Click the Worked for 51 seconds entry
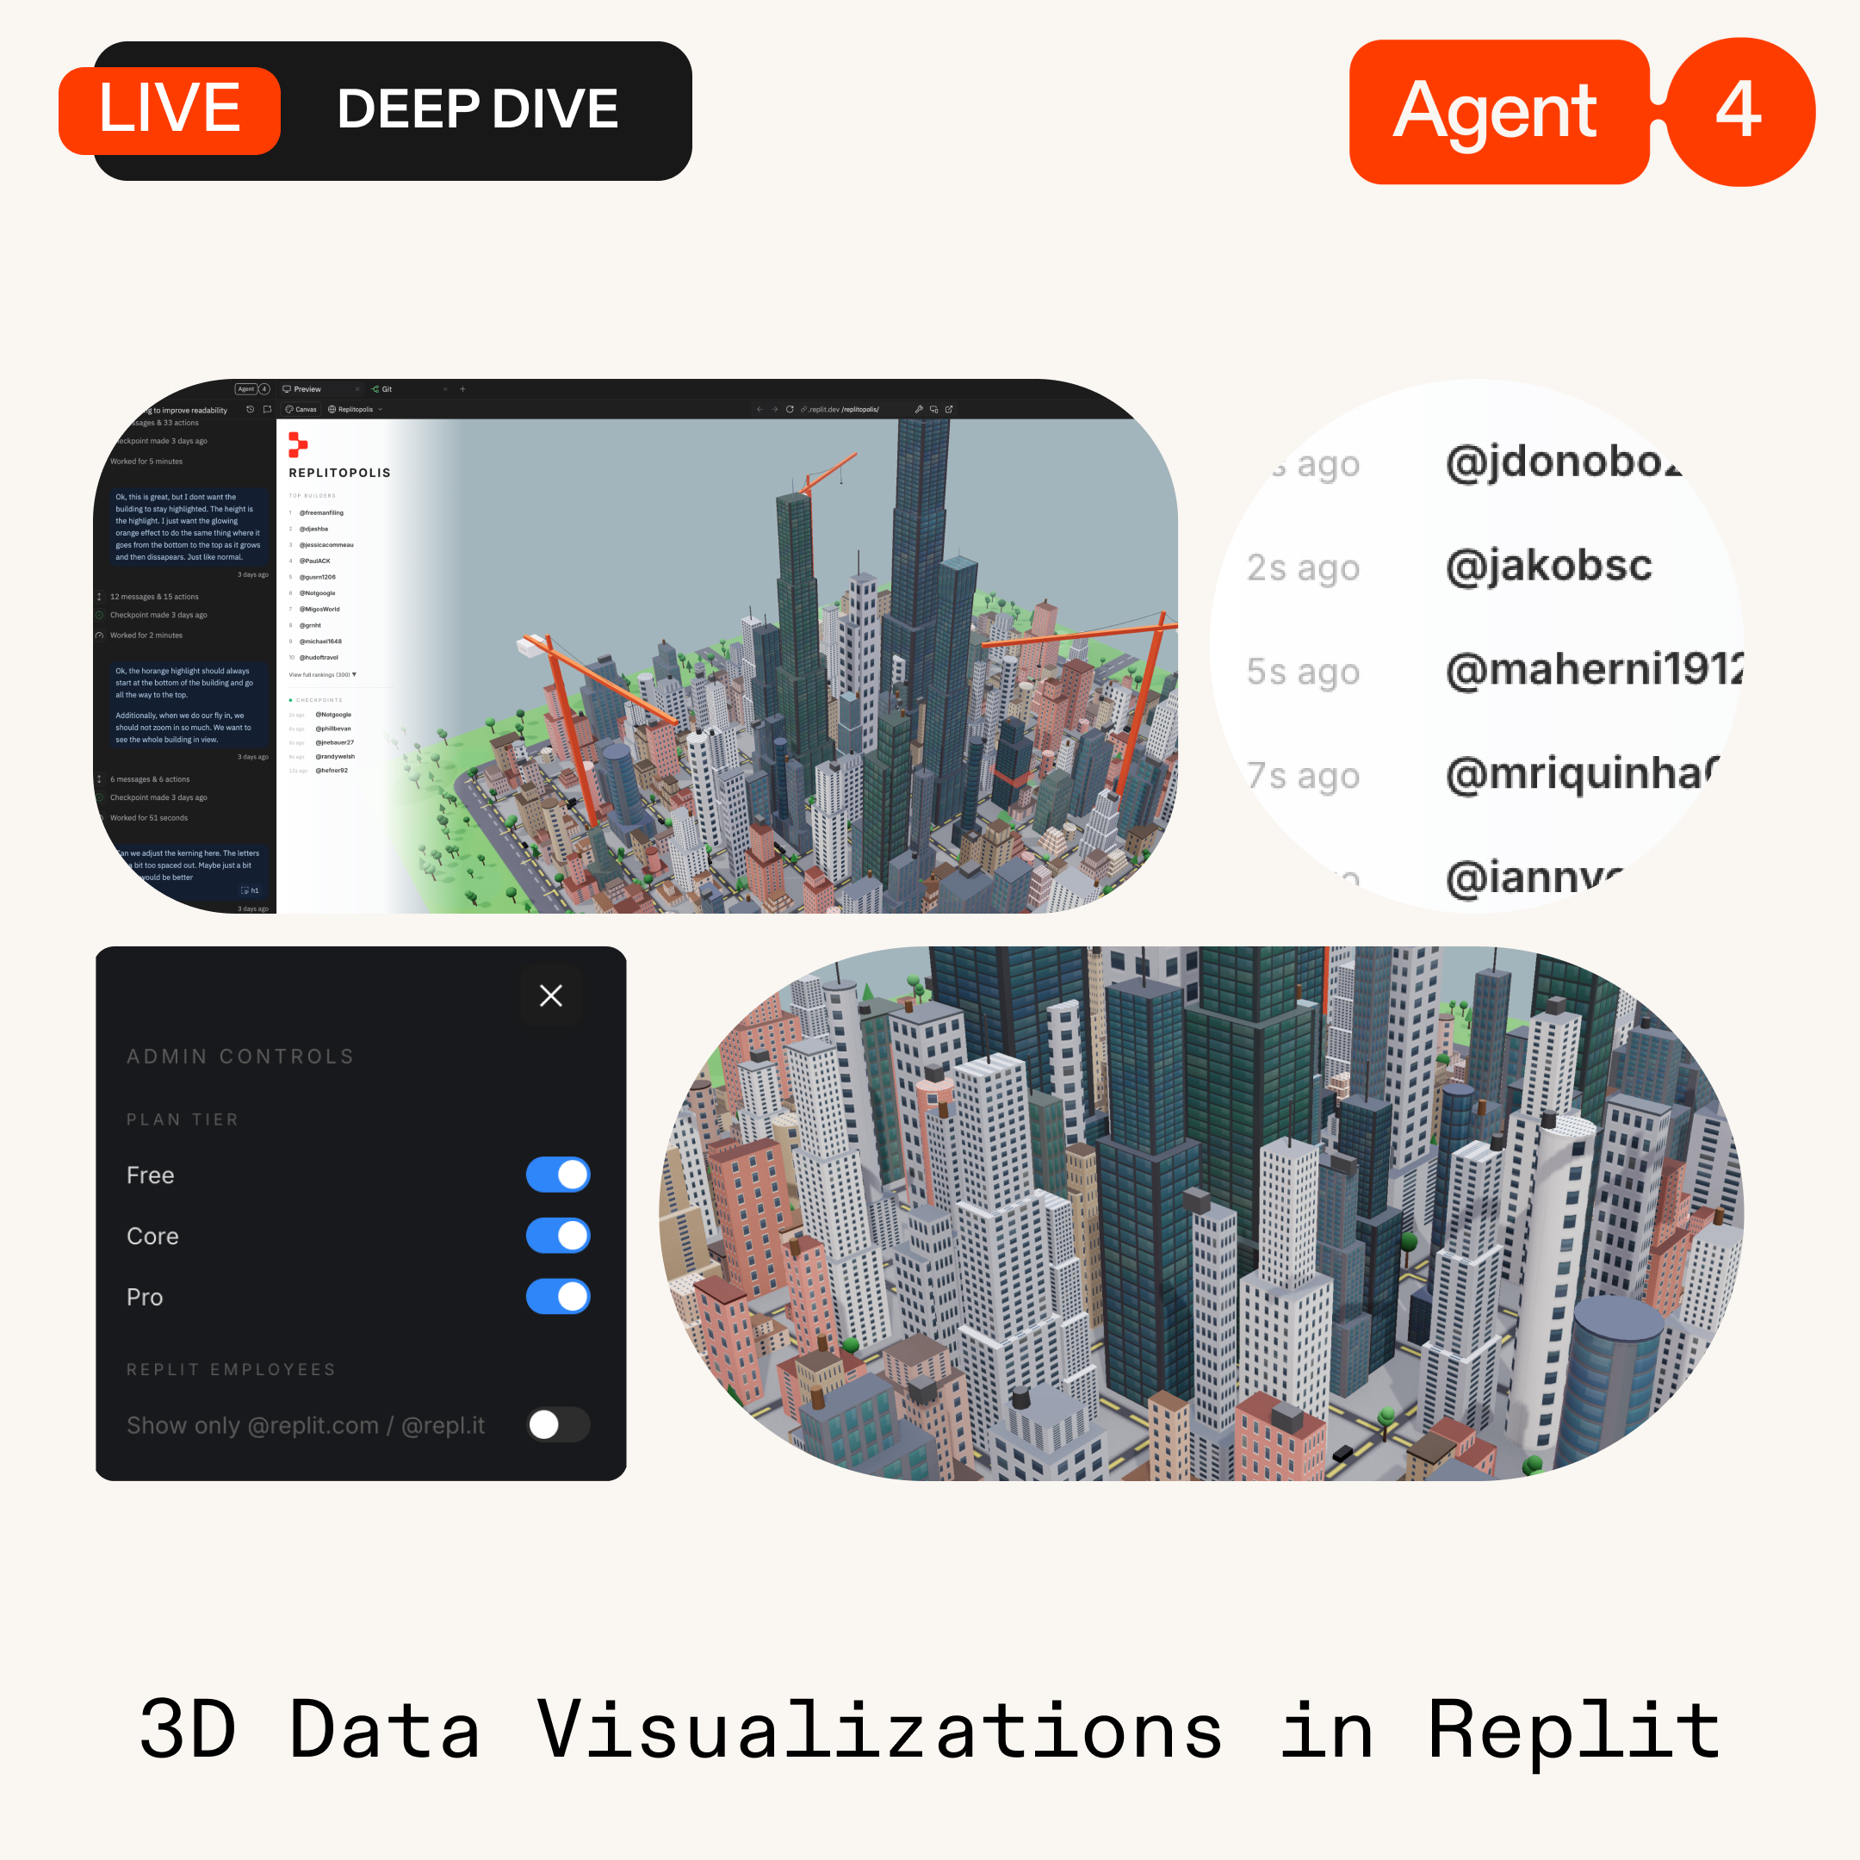The height and width of the screenshot is (1860, 1860). 149,818
